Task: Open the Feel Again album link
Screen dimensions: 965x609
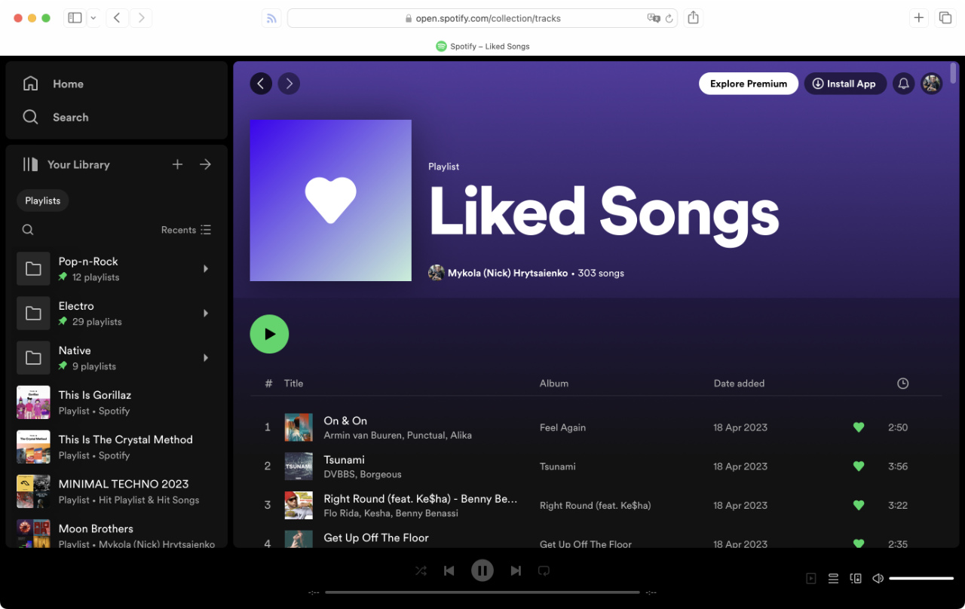Action: pyautogui.click(x=562, y=427)
